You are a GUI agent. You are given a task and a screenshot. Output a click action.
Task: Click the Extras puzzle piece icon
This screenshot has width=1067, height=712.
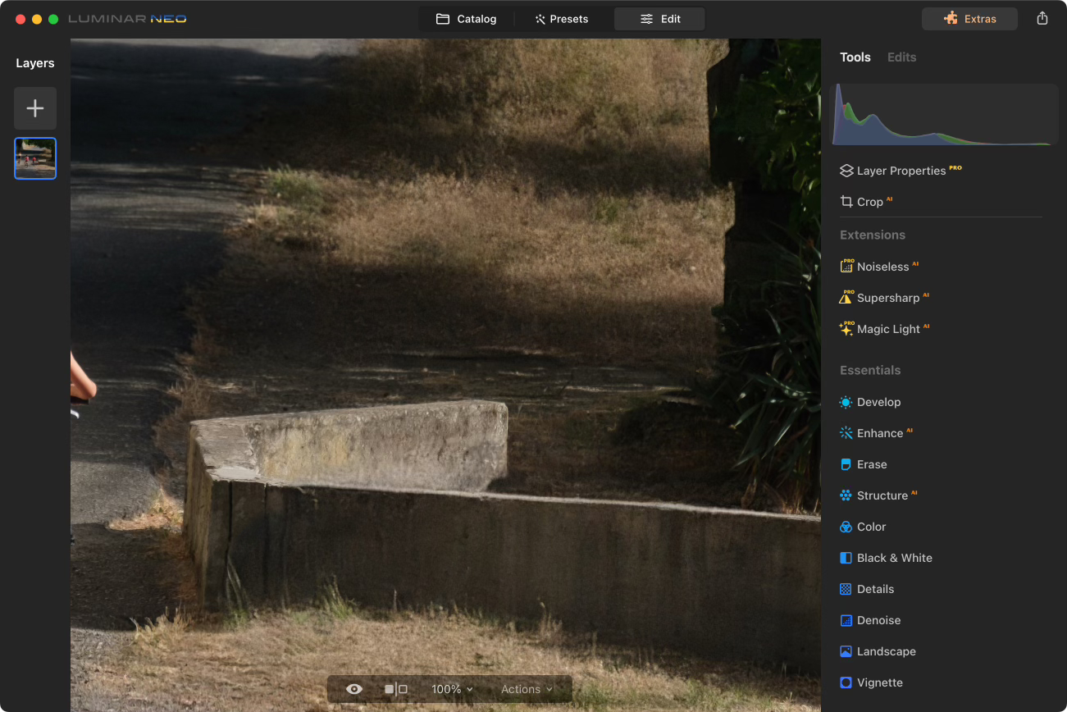[951, 18]
